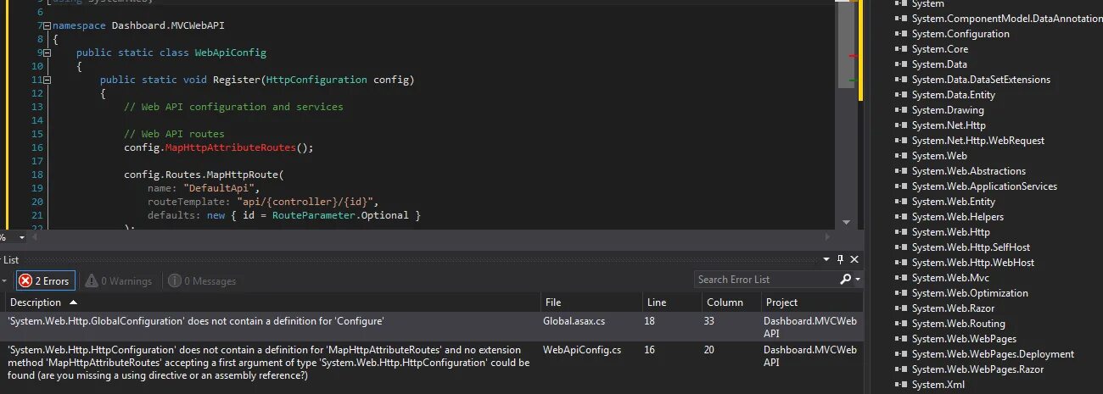Click the System.Web.Routing reference icon
Image resolution: width=1103 pixels, height=394 pixels.
pyautogui.click(x=901, y=324)
